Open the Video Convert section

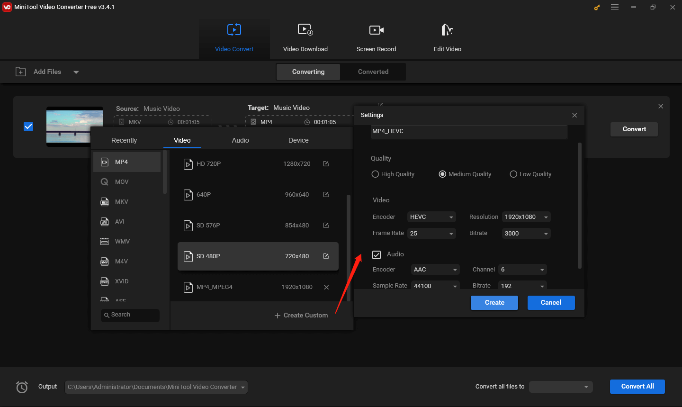[234, 38]
